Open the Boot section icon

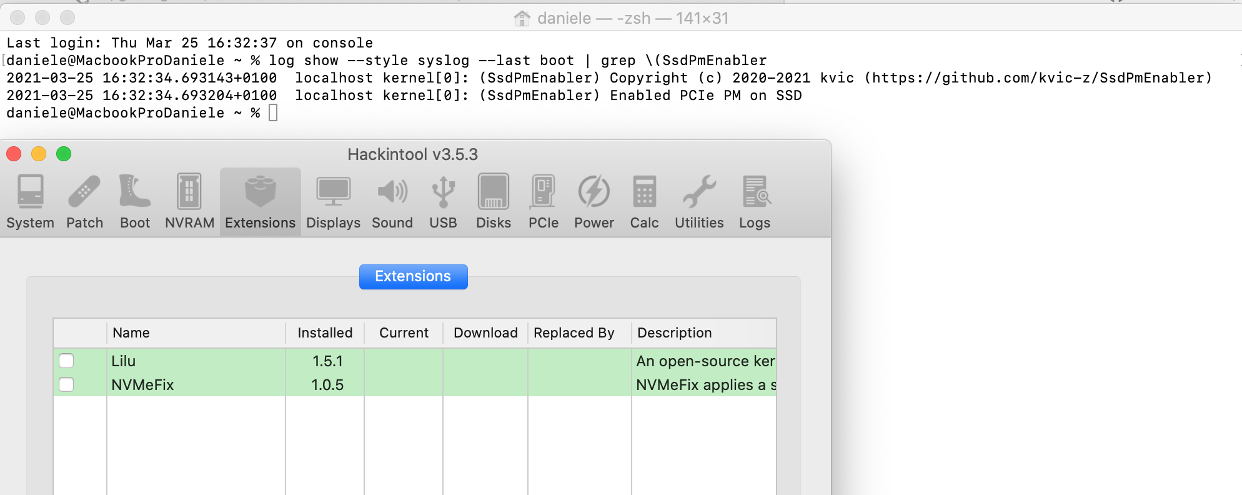pyautogui.click(x=135, y=192)
